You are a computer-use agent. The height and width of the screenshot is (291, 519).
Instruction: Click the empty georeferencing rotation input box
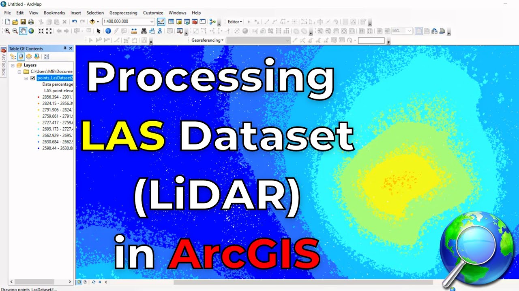[x=371, y=40]
